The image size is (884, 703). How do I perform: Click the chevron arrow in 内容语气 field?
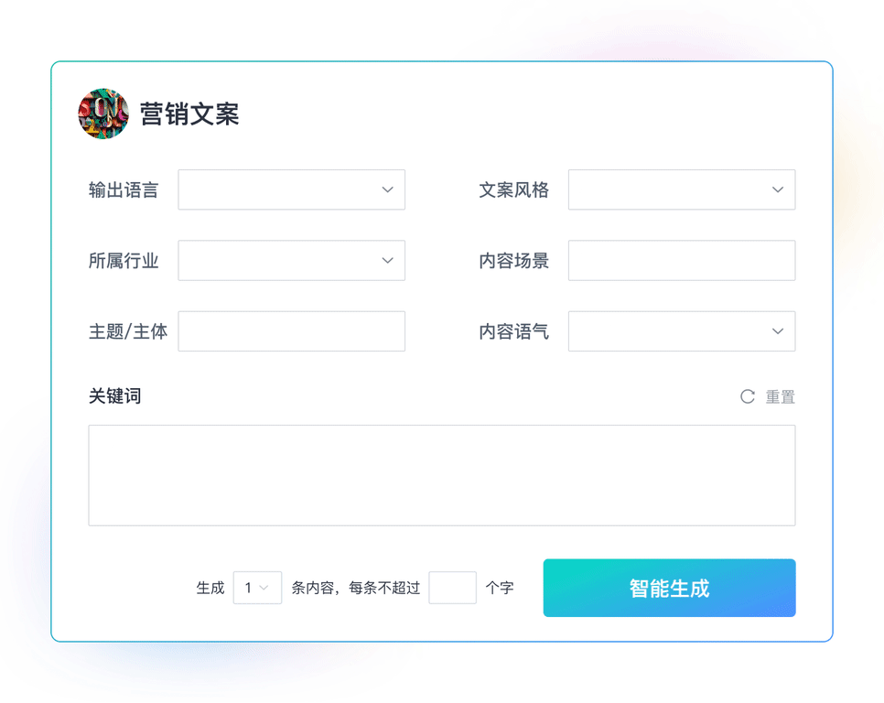coord(778,331)
